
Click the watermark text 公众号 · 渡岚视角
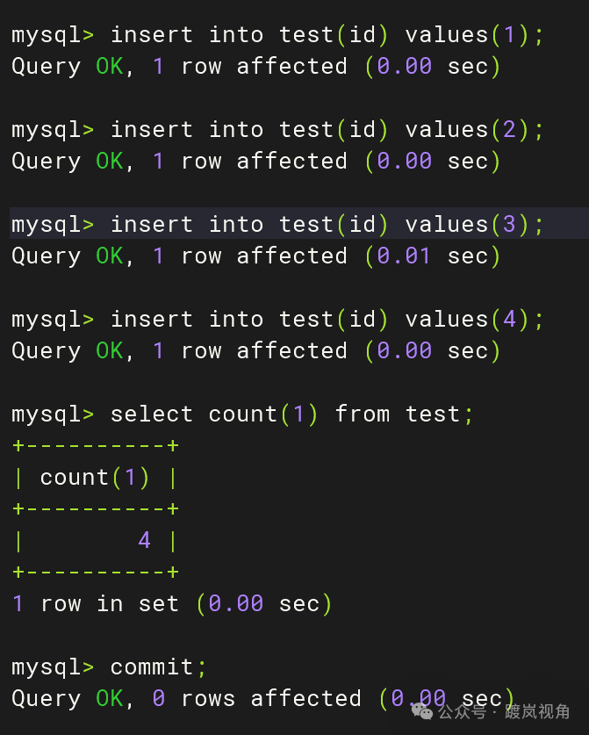504,711
